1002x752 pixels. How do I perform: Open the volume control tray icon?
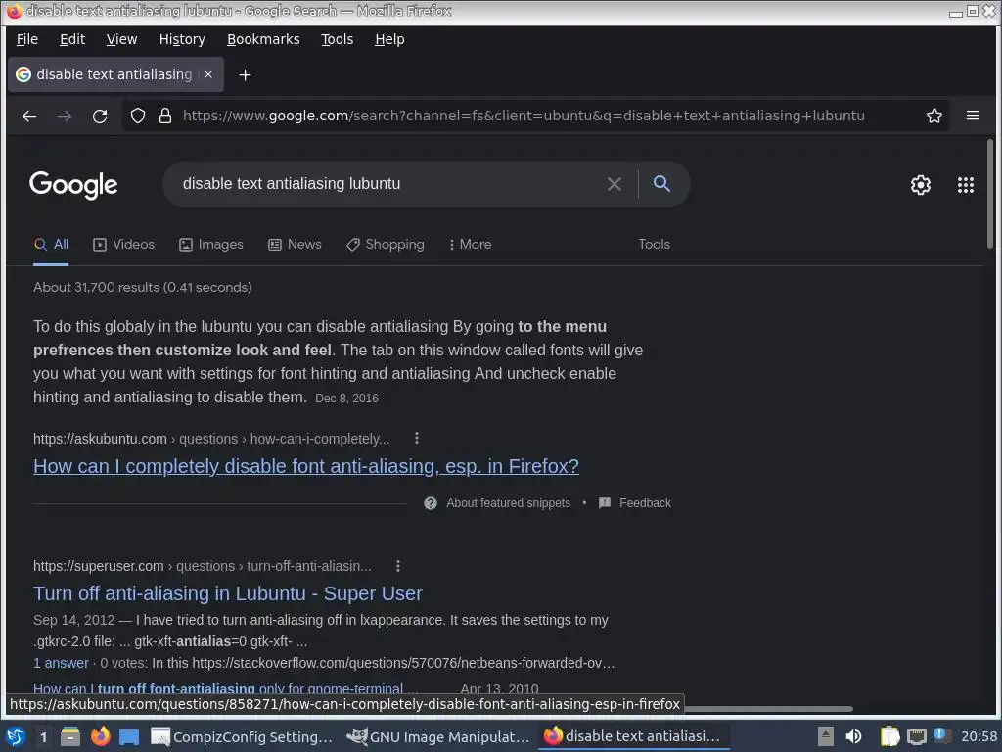tap(853, 736)
